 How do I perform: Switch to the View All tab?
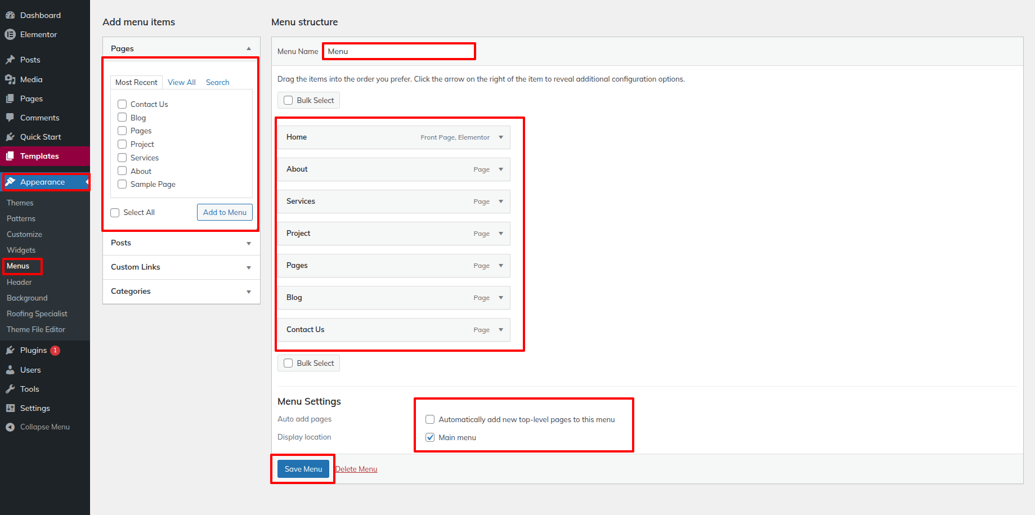pos(181,82)
